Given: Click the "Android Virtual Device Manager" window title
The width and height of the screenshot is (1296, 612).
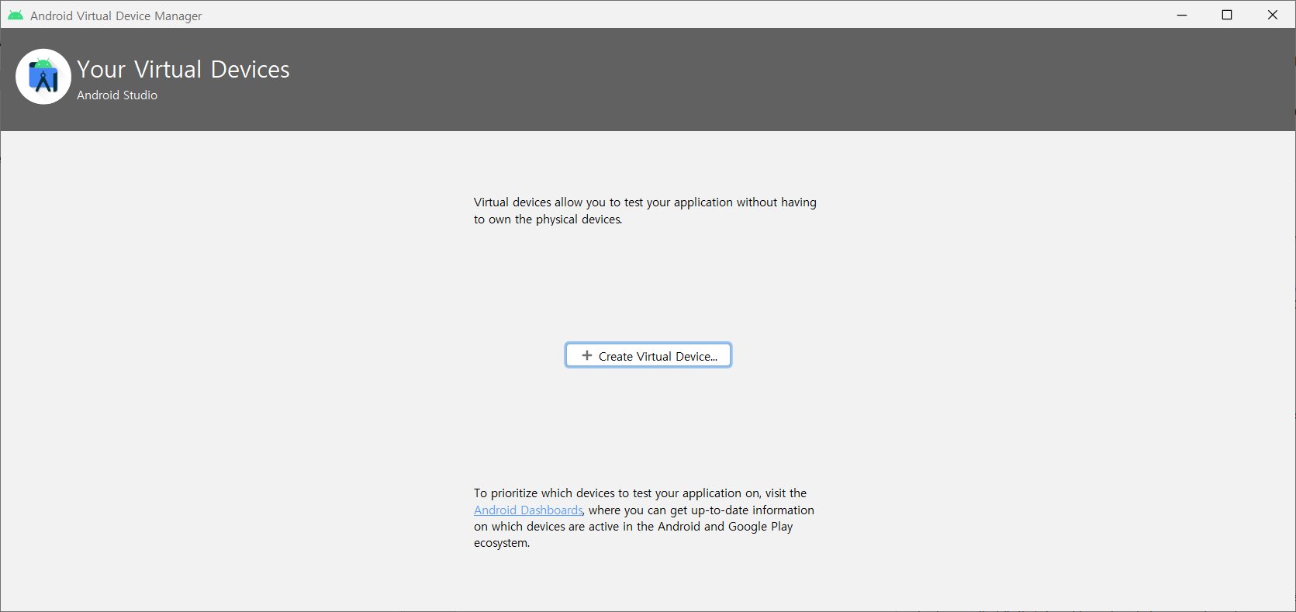Looking at the screenshot, I should click(x=116, y=16).
